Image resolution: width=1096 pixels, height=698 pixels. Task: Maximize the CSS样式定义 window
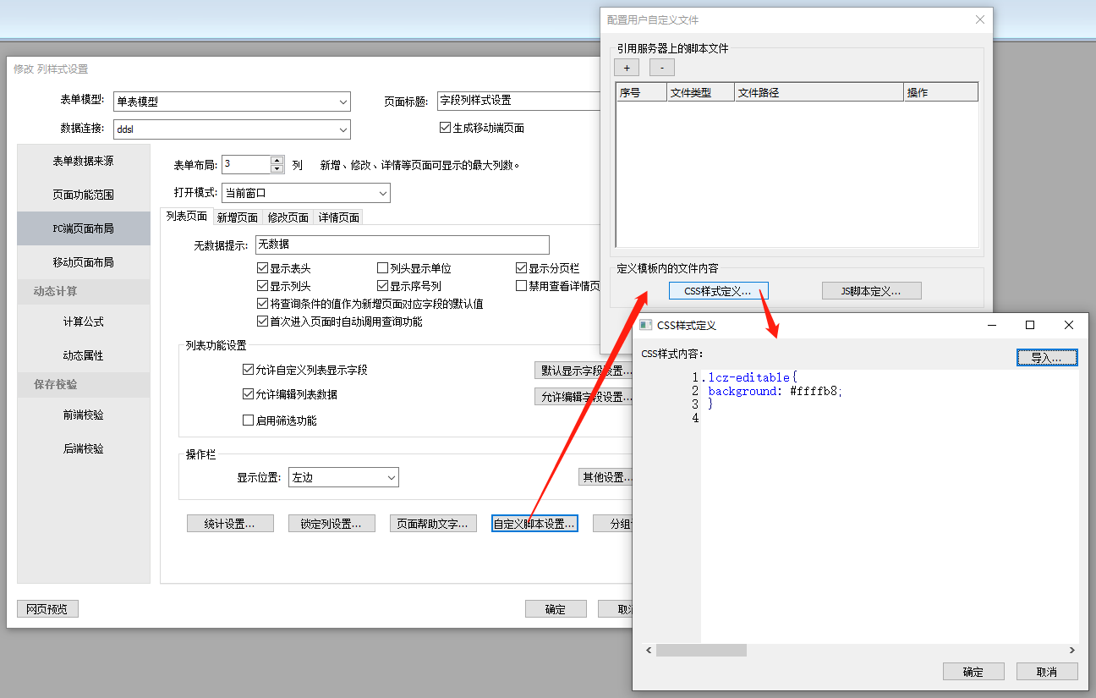pos(1030,325)
